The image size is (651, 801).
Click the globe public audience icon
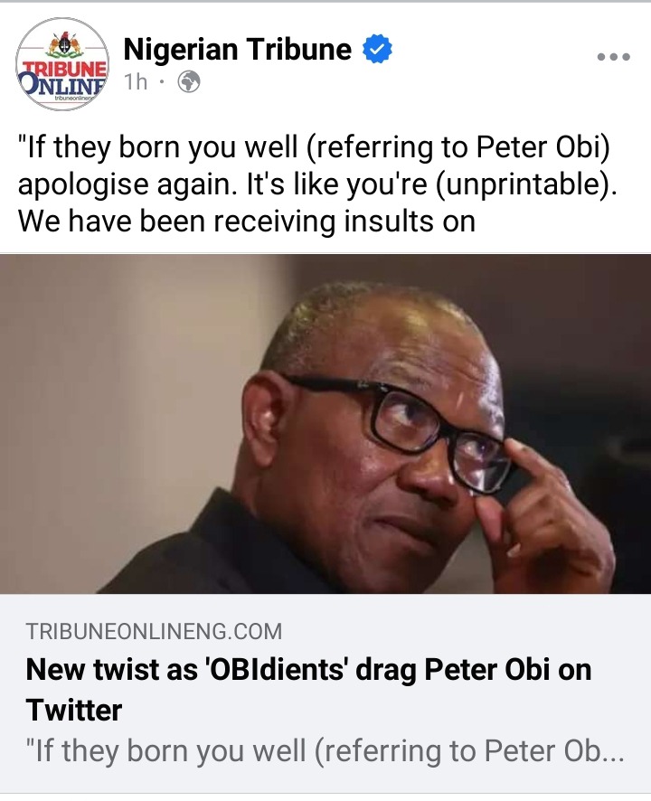189,81
